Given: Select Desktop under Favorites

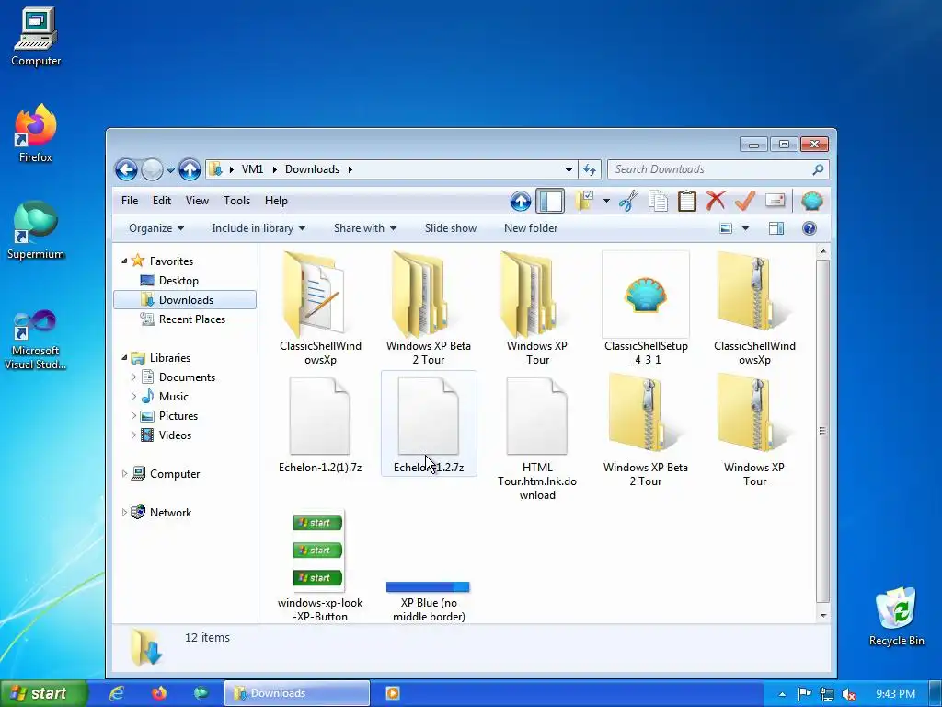Looking at the screenshot, I should click(x=178, y=281).
